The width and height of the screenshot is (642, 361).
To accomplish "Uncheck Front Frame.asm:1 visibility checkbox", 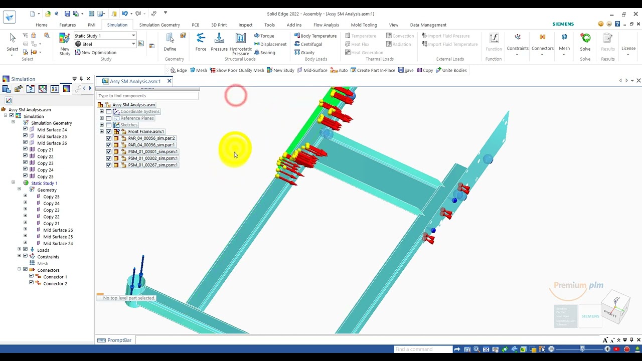I will point(109,131).
